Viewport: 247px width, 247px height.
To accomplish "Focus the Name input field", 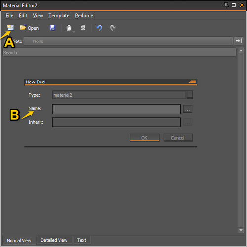I will 117,109.
